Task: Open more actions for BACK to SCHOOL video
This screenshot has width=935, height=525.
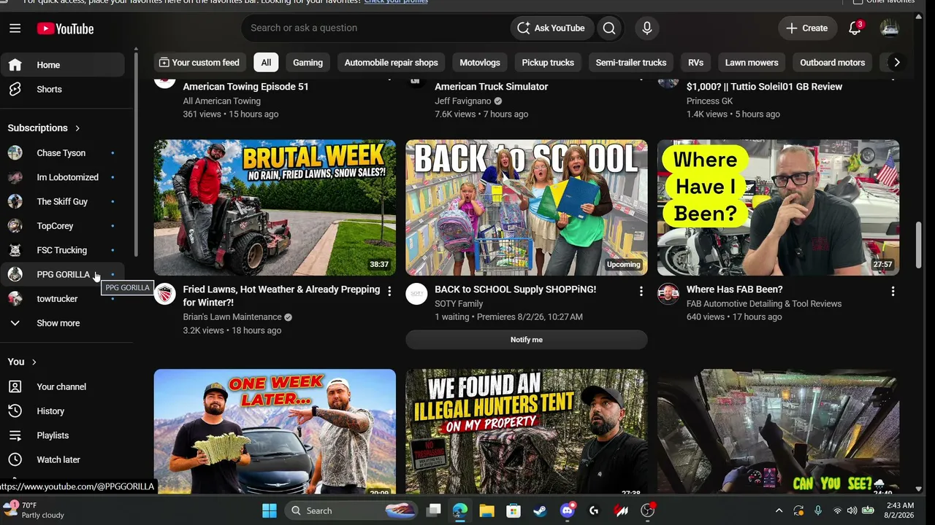Action: pyautogui.click(x=641, y=292)
